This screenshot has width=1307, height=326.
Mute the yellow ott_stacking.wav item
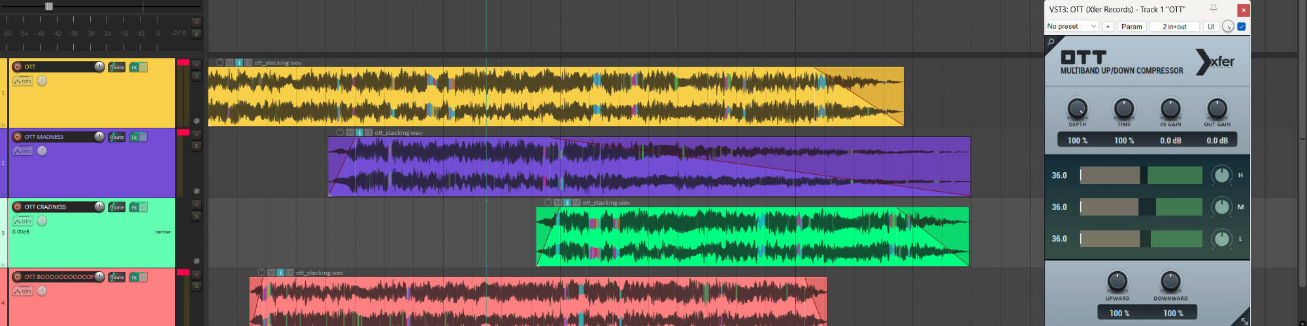(229, 63)
